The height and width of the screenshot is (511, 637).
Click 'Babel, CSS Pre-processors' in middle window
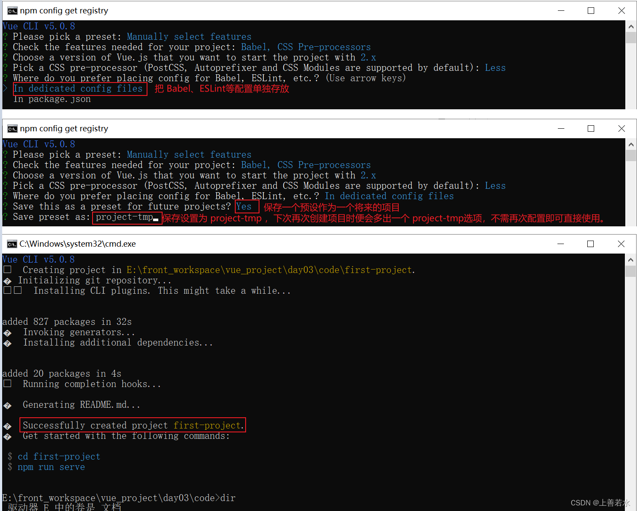tap(306, 165)
